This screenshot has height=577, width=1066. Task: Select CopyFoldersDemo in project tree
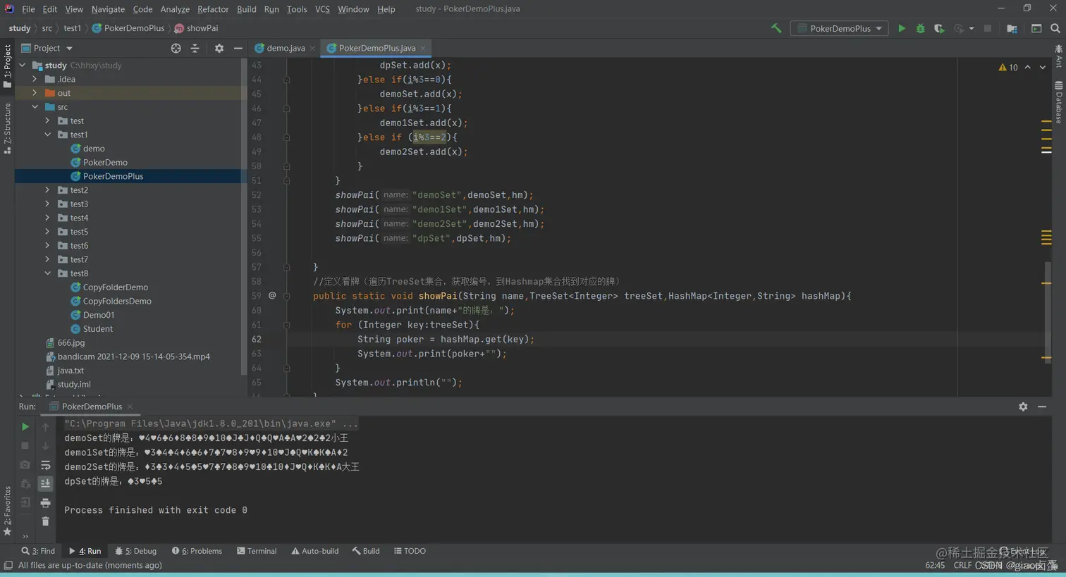pyautogui.click(x=117, y=302)
